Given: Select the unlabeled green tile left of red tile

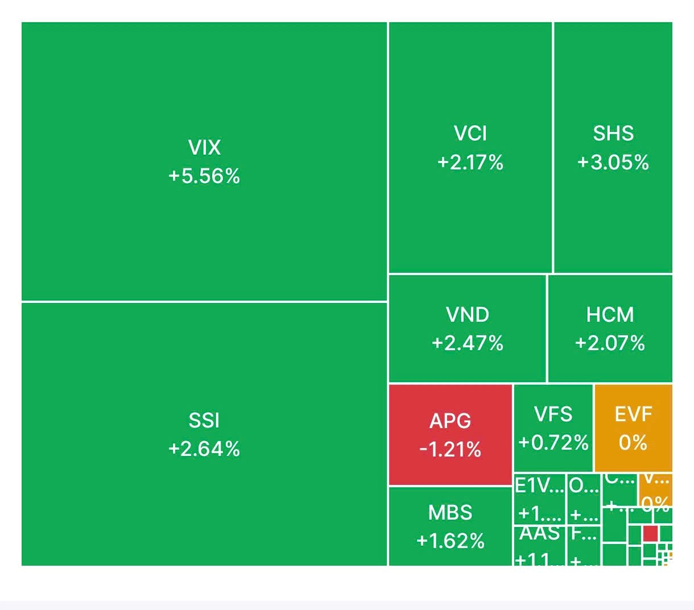Looking at the screenshot, I should point(635,534).
